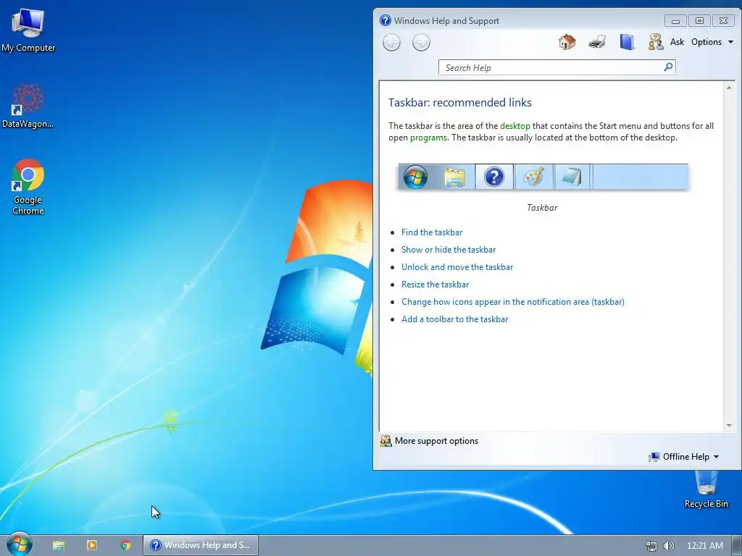The width and height of the screenshot is (742, 556).
Task: Open the volume tray icon
Action: pos(668,546)
